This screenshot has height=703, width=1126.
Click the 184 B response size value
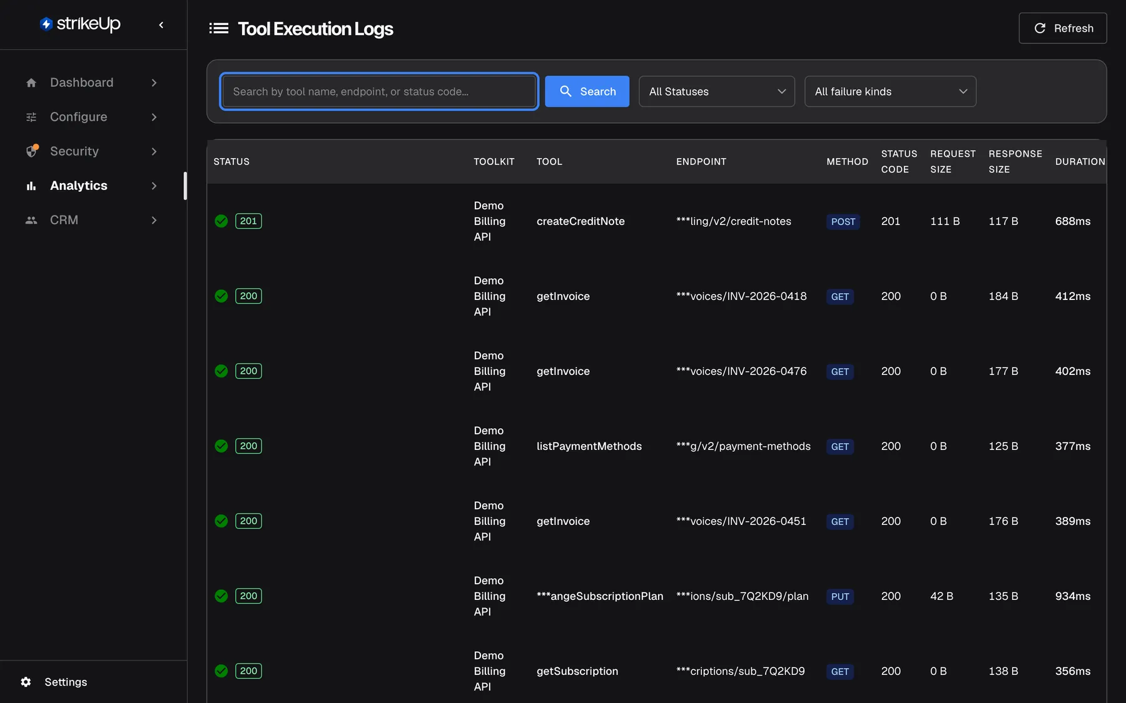point(1003,296)
